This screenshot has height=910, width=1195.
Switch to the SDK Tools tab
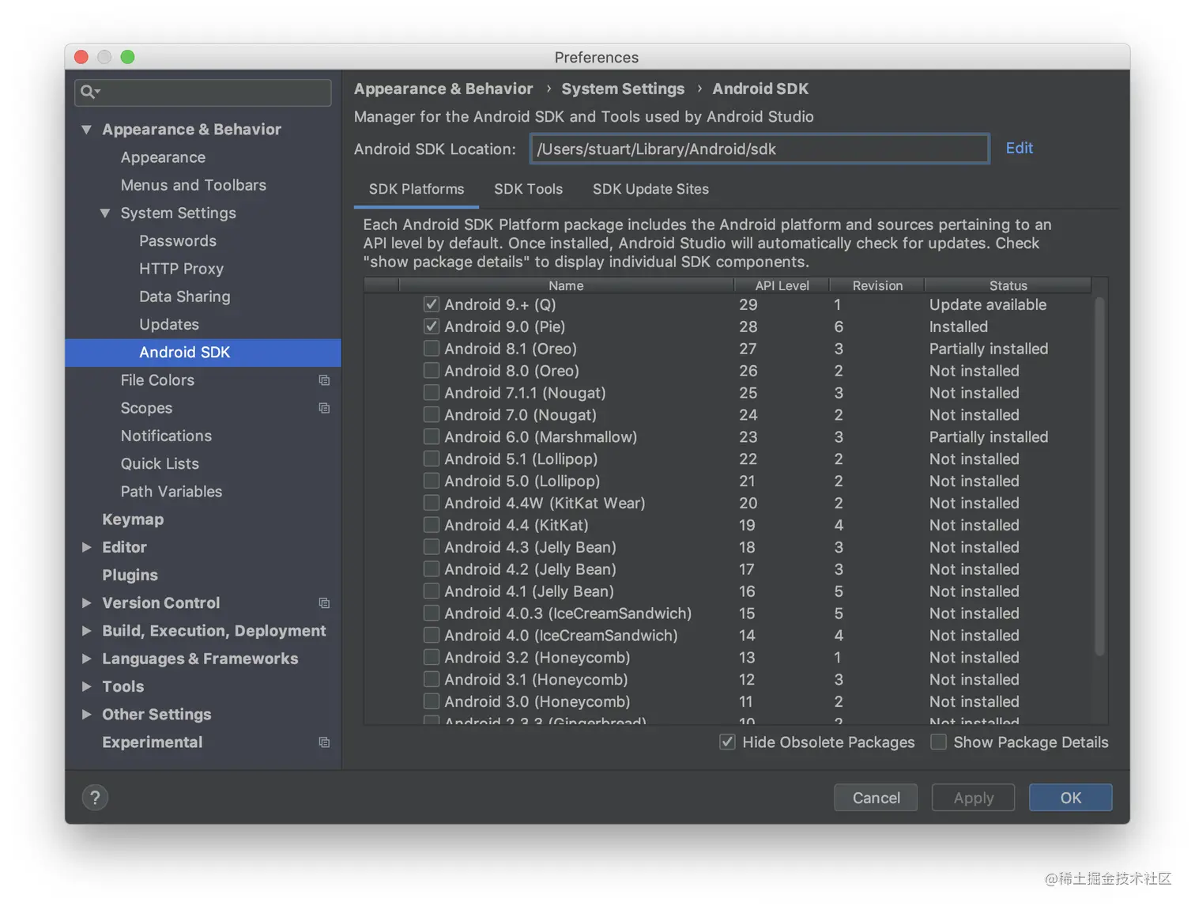(x=529, y=190)
